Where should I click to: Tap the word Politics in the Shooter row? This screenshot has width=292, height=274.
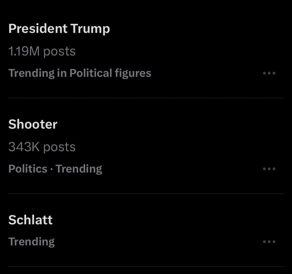[x=28, y=169]
